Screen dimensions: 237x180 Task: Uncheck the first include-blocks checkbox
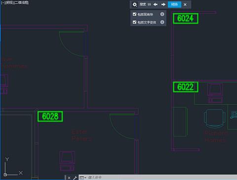[x=134, y=14]
